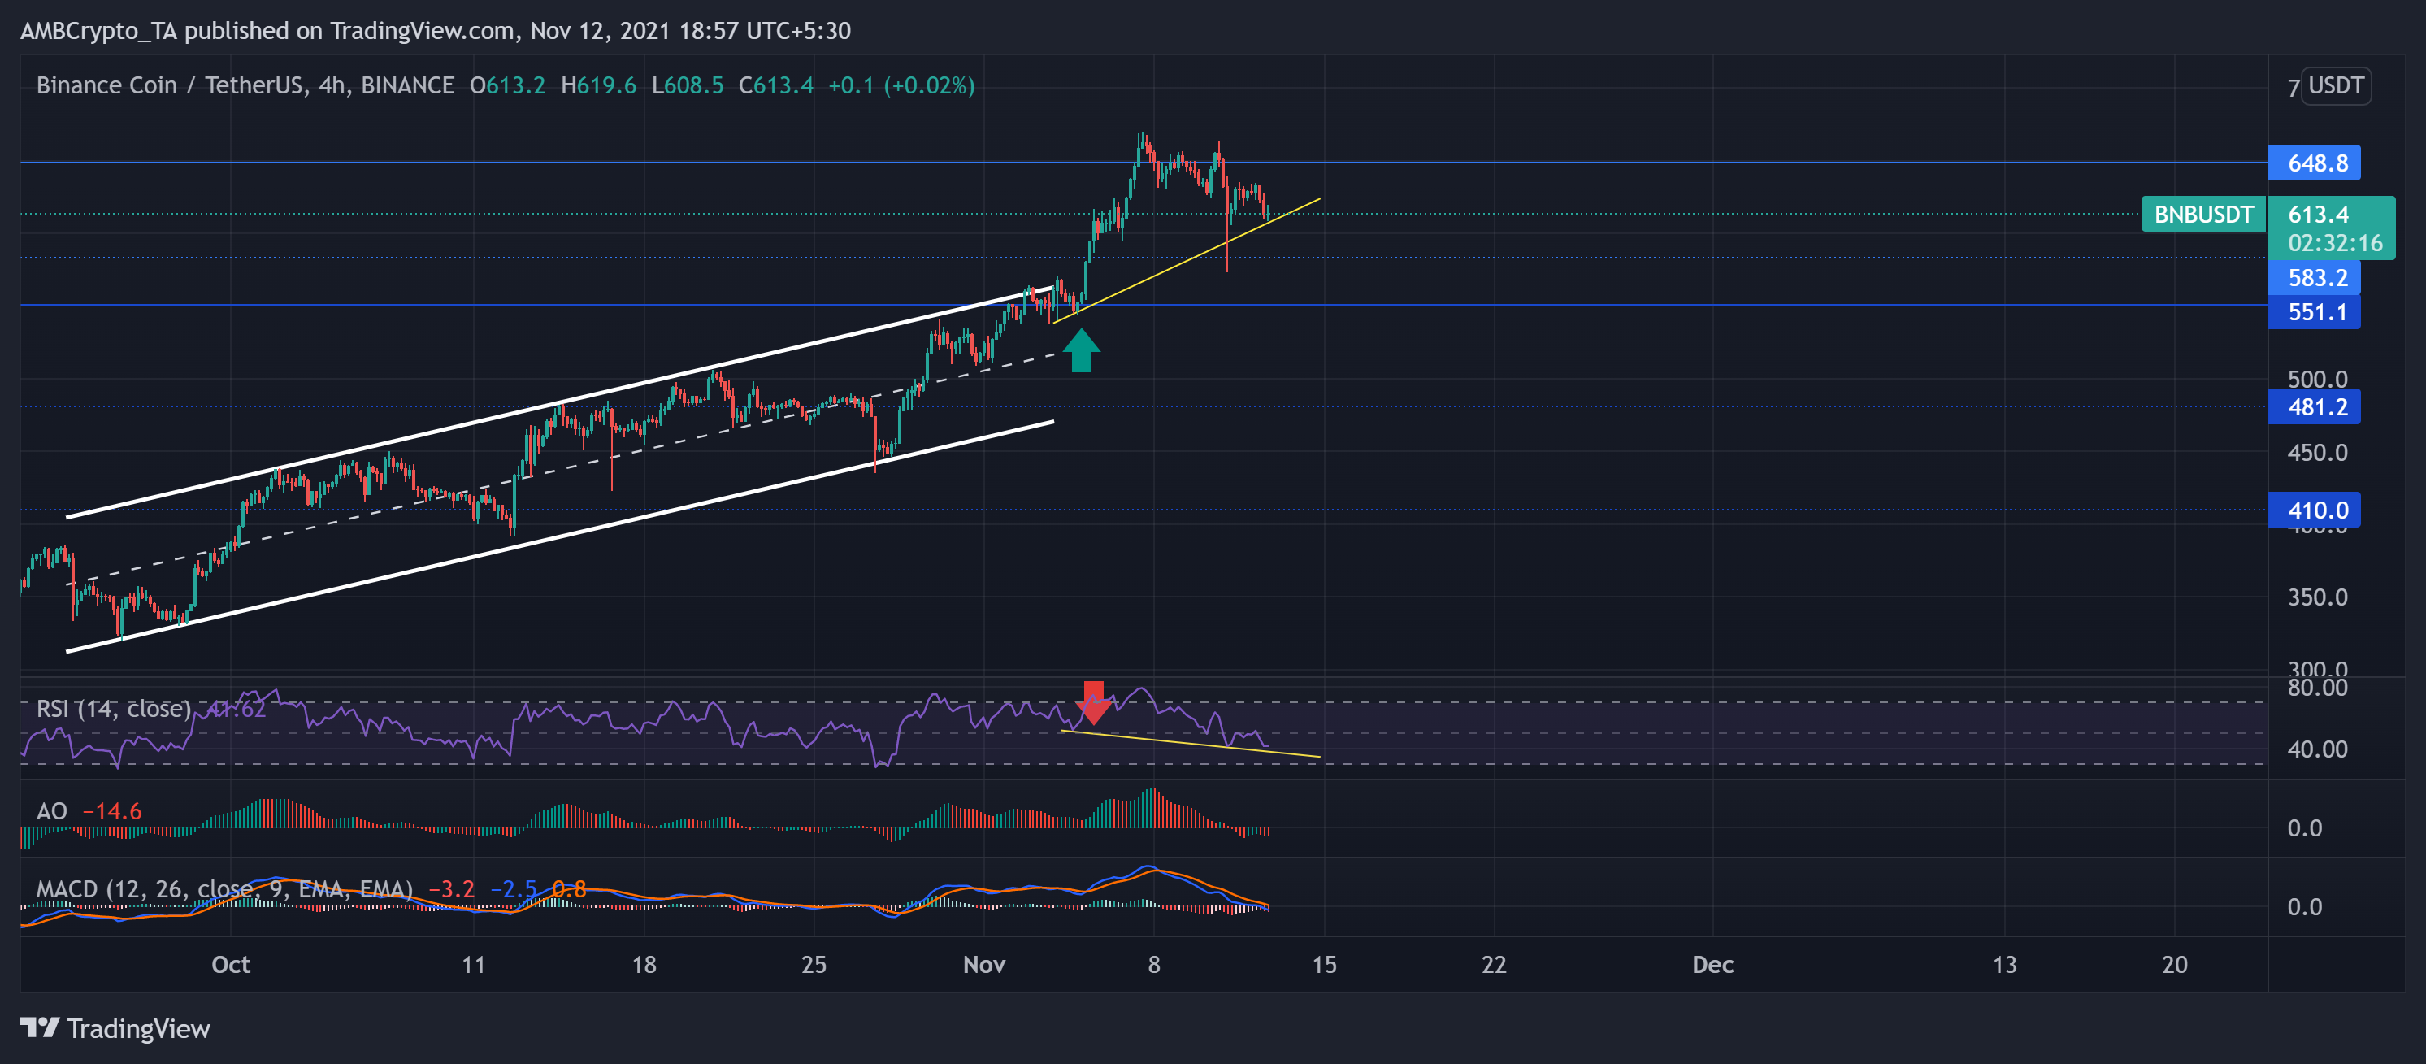This screenshot has height=1064, width=2426.
Task: Click the H619.6 high value
Action: (x=599, y=85)
